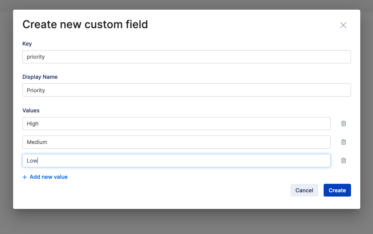Viewport: 373px width, 234px height.
Task: Cancel the custom field creation
Action: [x=304, y=190]
